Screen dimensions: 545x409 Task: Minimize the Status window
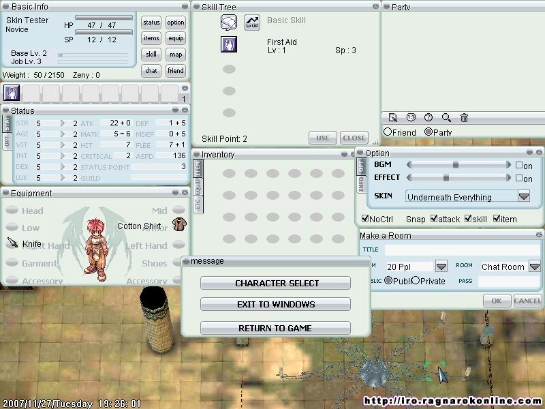click(176, 110)
